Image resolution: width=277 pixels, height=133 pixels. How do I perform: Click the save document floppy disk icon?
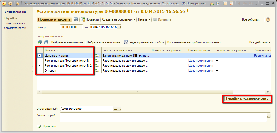coord(76,19)
